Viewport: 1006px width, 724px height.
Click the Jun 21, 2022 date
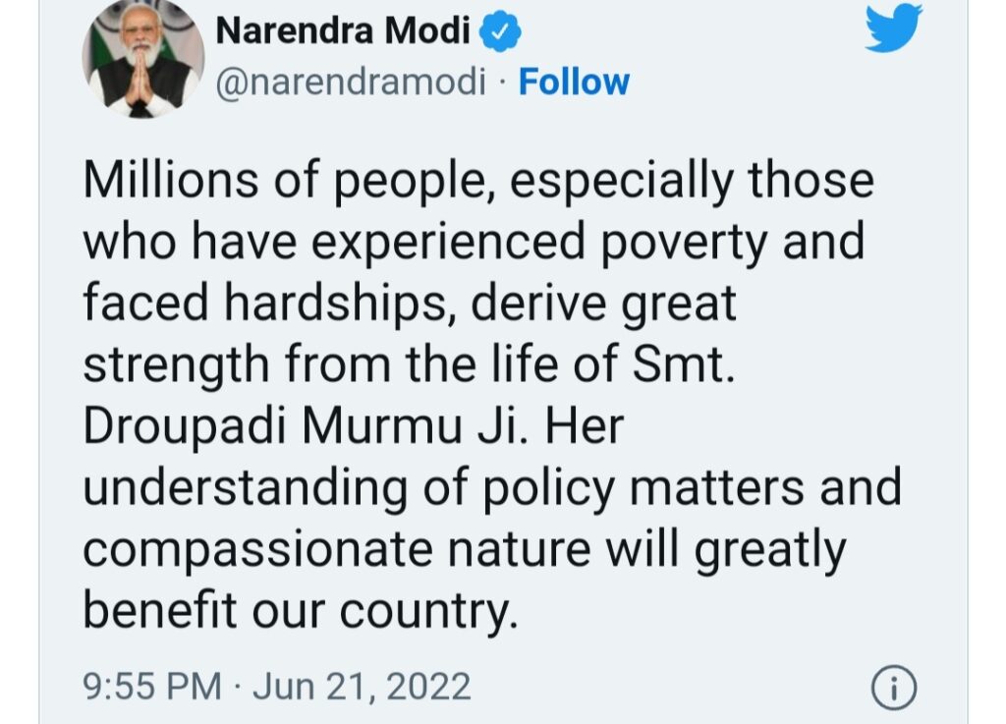[x=362, y=687]
